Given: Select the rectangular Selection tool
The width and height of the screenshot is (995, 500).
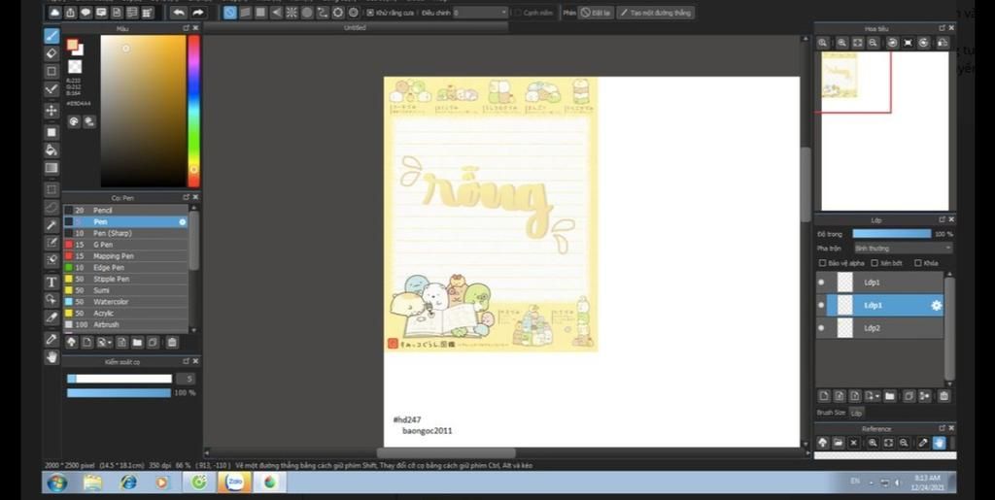Looking at the screenshot, I should (51, 189).
